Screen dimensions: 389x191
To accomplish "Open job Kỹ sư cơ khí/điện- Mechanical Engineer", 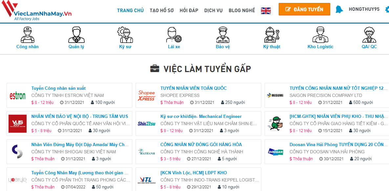I will tap(201, 116).
